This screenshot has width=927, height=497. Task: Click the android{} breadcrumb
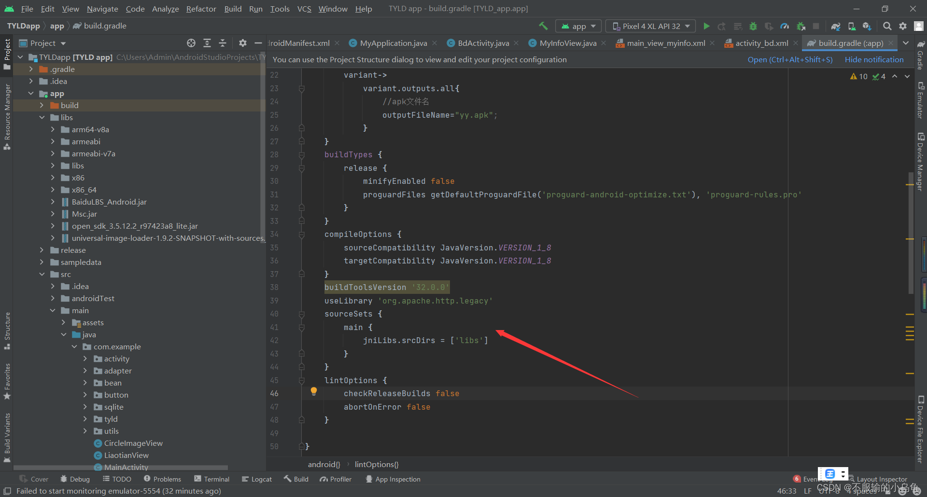click(324, 464)
